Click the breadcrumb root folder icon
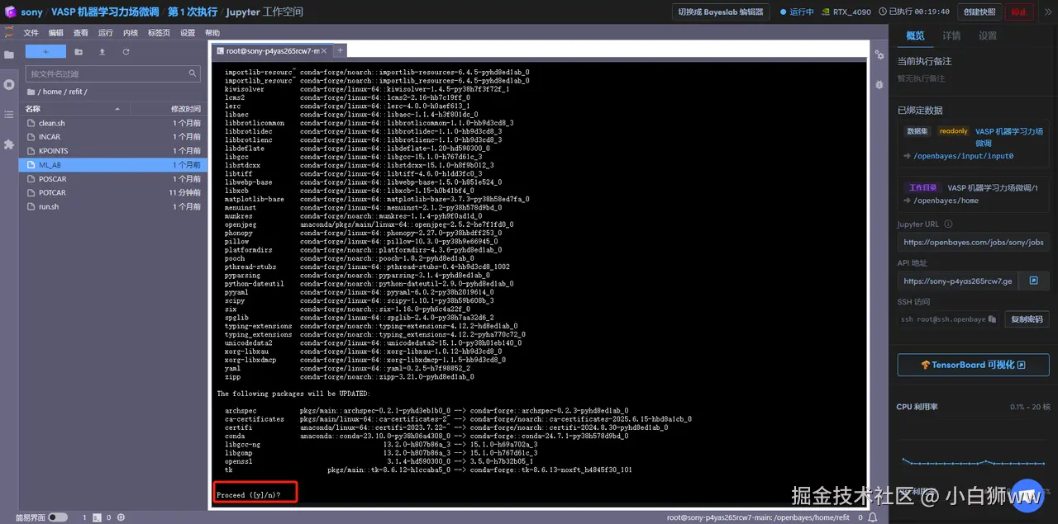This screenshot has height=524, width=1058. point(31,92)
